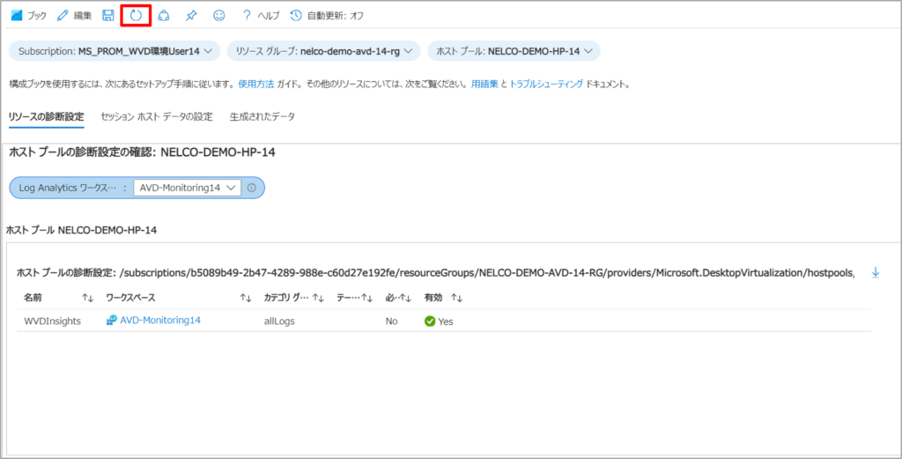Image resolution: width=902 pixels, height=459 pixels.
Task: Click the green Yes enabled status
Action: (x=439, y=321)
